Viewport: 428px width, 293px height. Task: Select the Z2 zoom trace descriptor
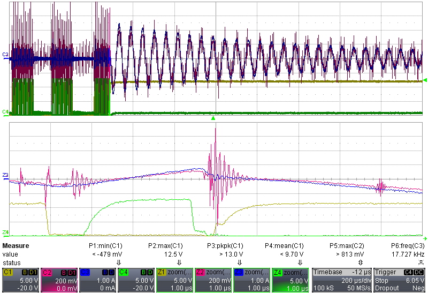tap(213, 280)
